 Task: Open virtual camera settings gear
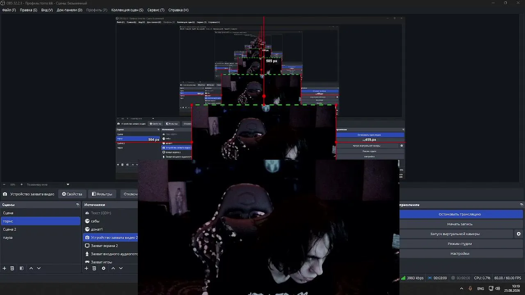point(518,234)
